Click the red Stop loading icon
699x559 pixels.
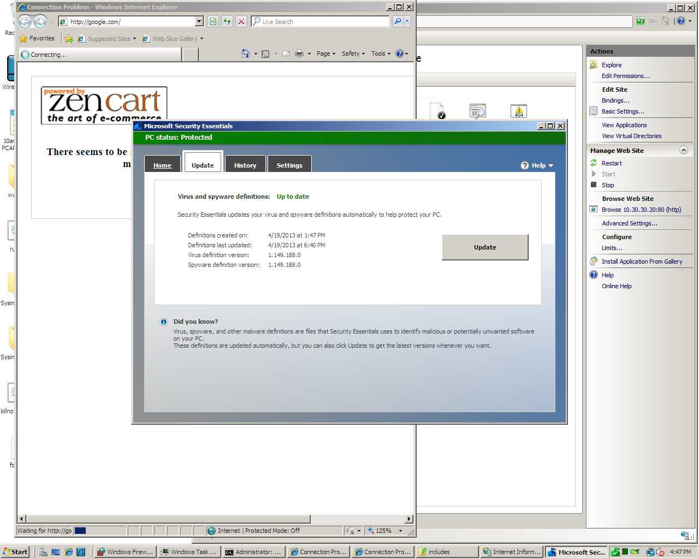[241, 21]
